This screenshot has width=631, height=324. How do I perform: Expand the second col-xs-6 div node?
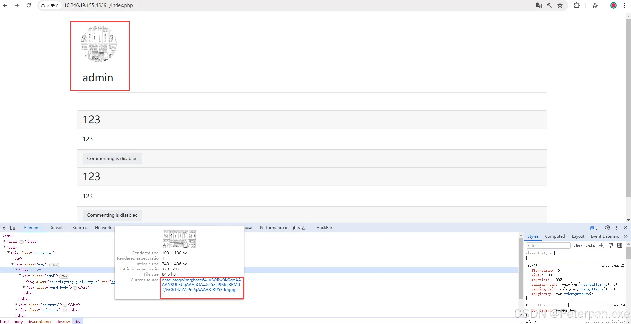click(x=17, y=310)
